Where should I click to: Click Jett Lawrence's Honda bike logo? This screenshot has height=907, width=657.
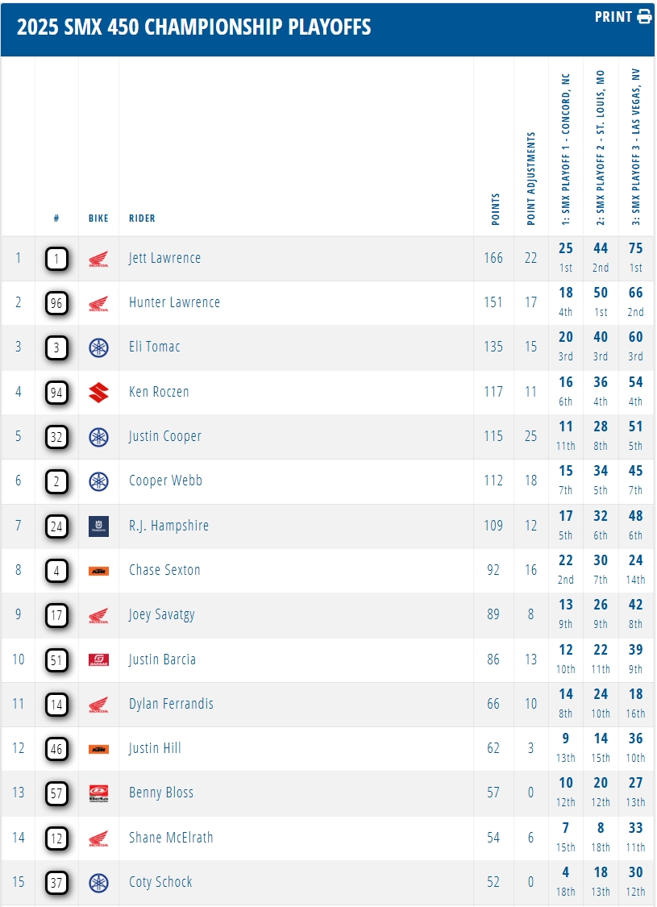[98, 260]
